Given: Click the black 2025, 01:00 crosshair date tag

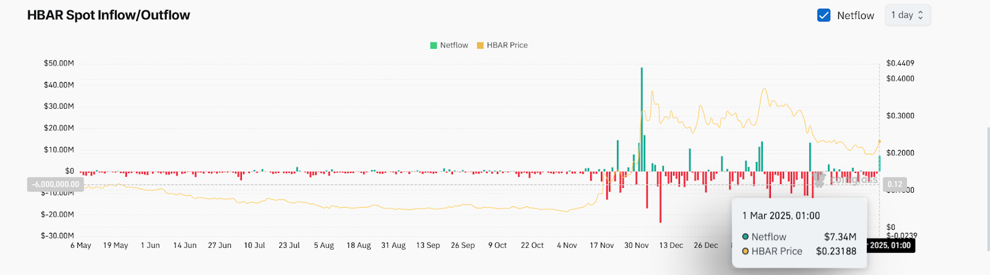Looking at the screenshot, I should coord(890,245).
